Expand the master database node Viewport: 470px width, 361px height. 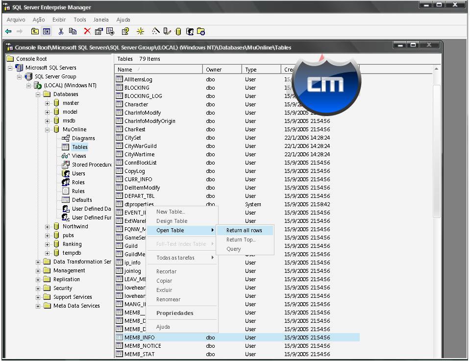(x=47, y=103)
